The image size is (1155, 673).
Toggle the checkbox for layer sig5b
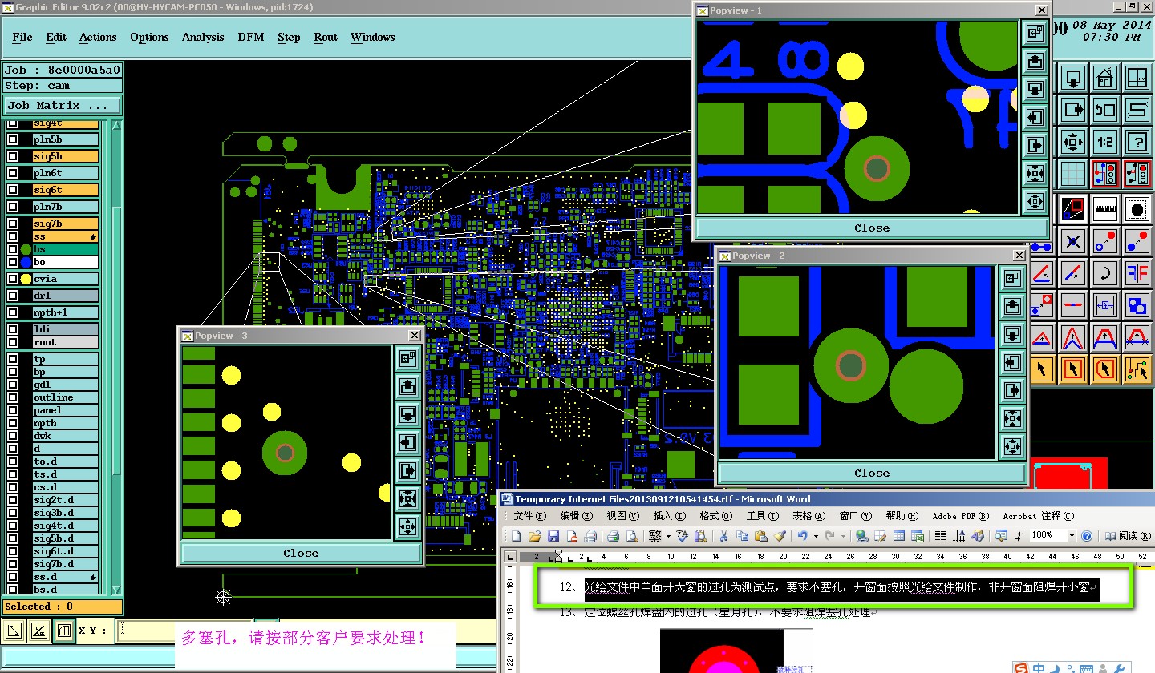click(x=13, y=157)
